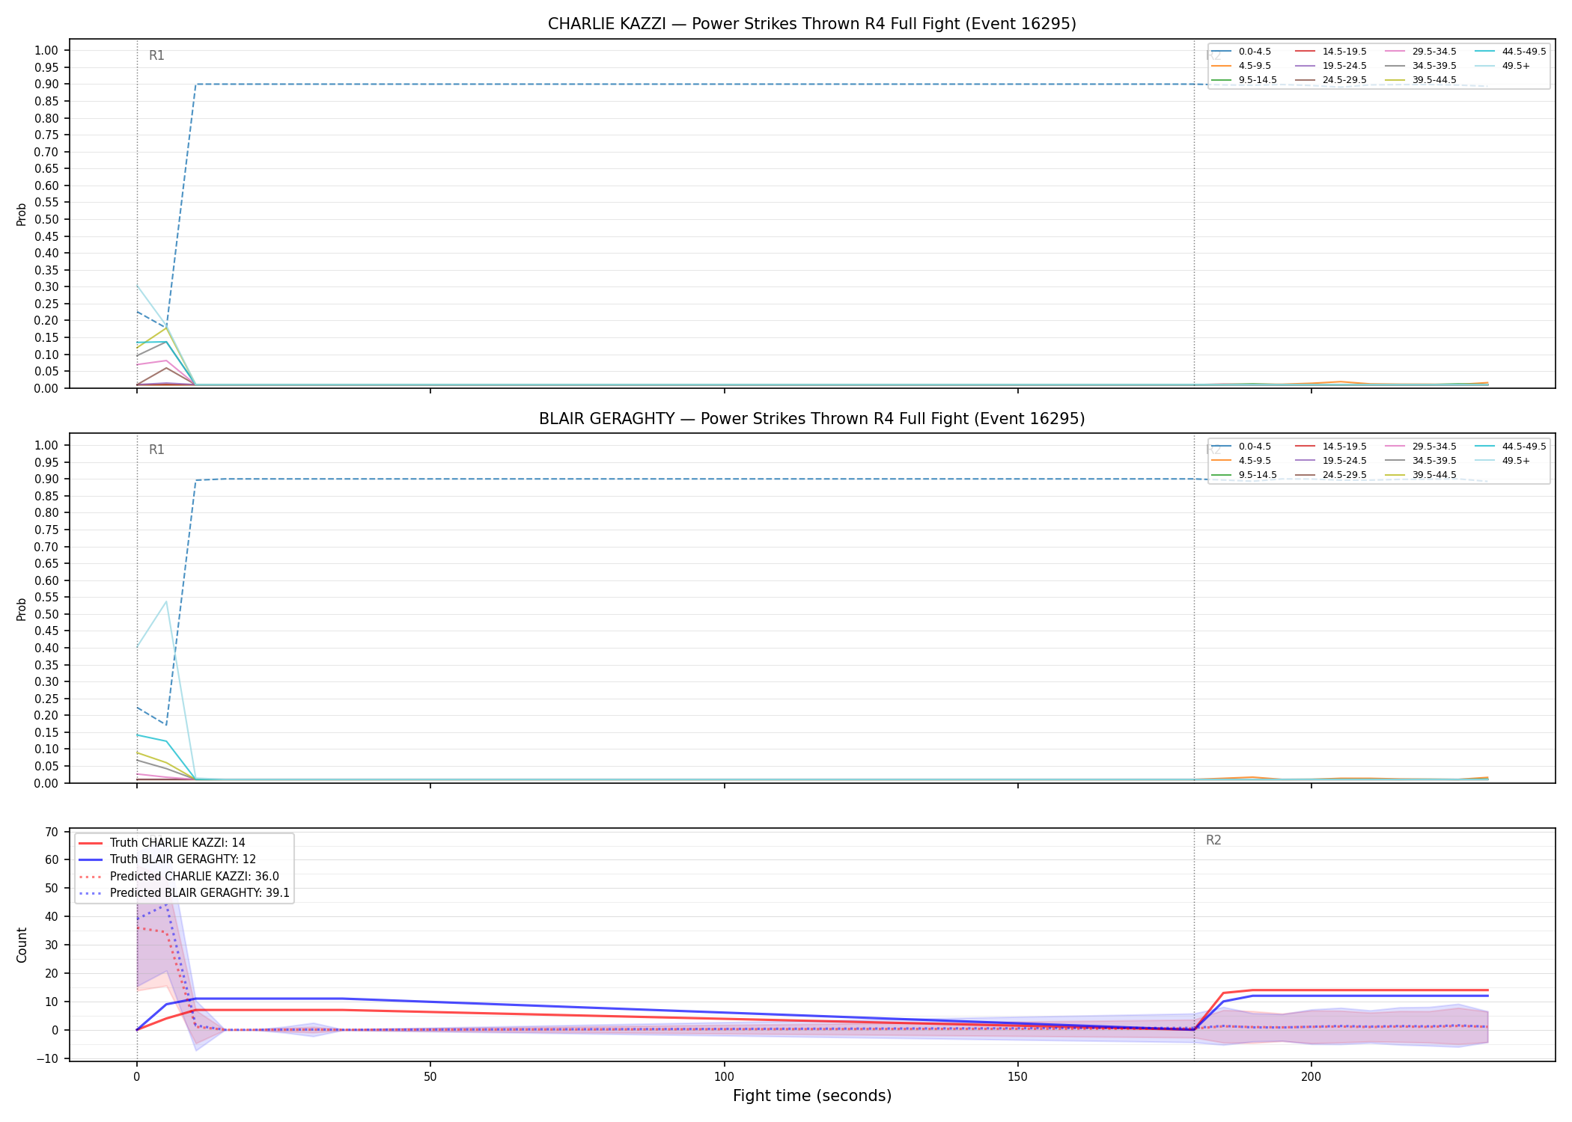Screen dimensions: 1572x1122
Task: Click the Count y-axis label
Action: pos(22,945)
